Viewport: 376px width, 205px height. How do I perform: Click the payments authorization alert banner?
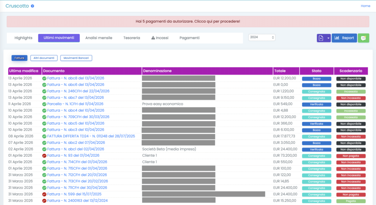pos(188,21)
